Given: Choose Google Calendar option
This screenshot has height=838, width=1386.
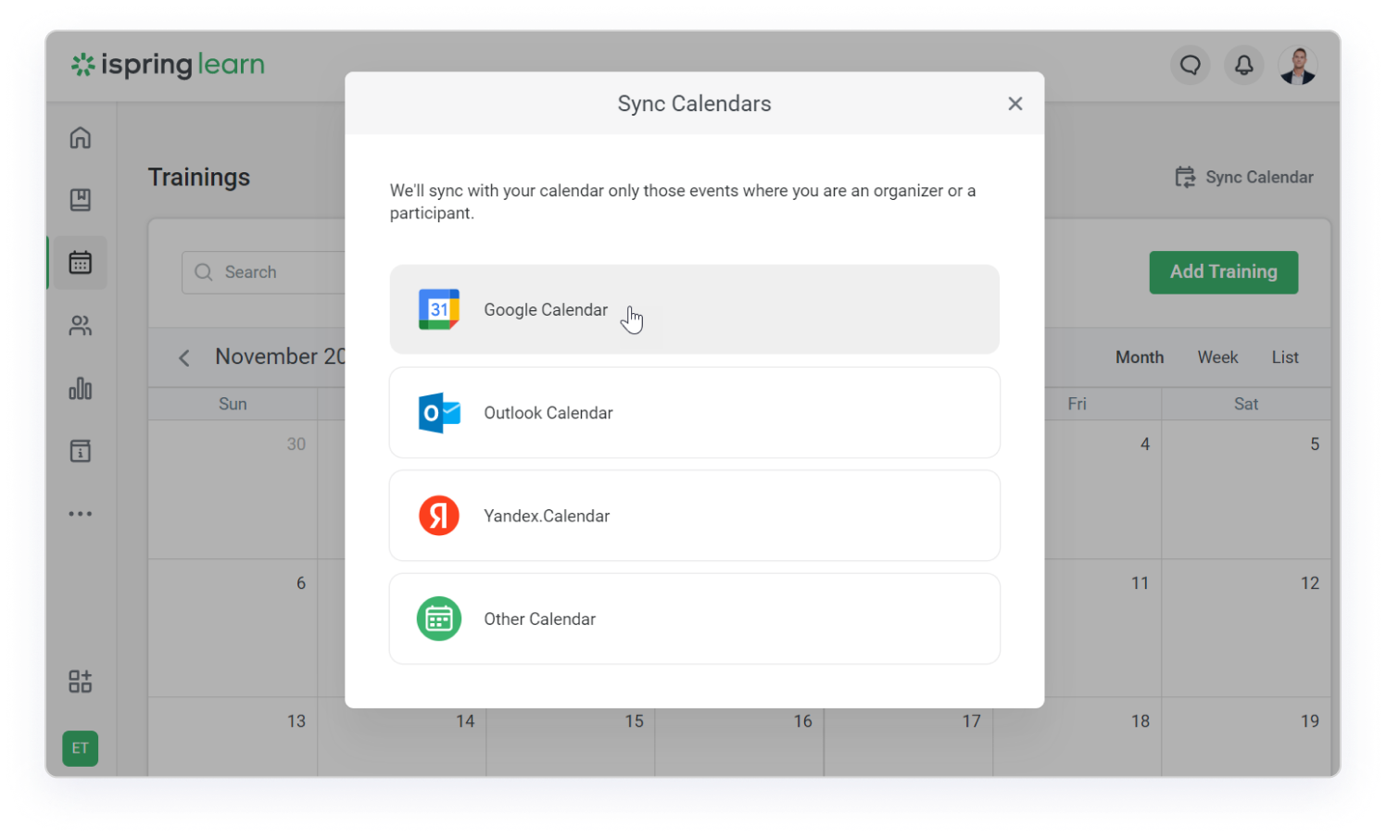Looking at the screenshot, I should point(695,309).
